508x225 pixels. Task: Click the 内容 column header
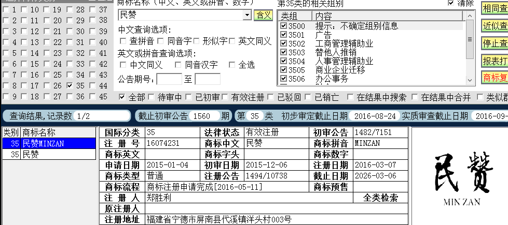388,16
